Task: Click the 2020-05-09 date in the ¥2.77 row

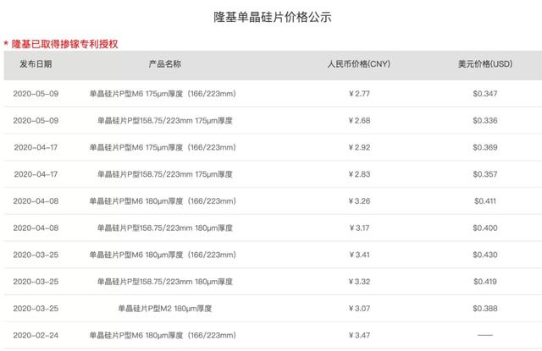Action: point(36,94)
